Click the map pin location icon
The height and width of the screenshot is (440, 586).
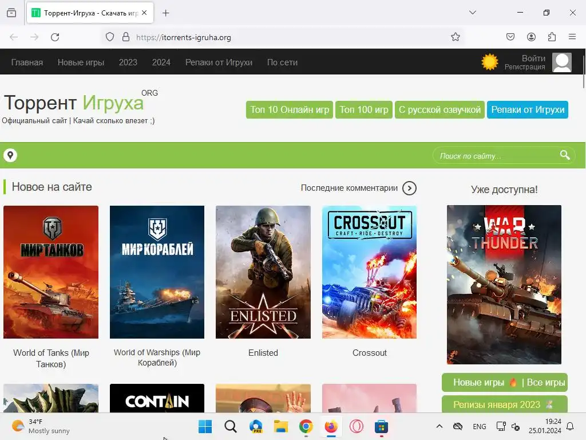pos(10,155)
